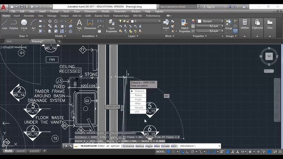Click Sign In button
The image size is (283, 159).
(209, 7)
